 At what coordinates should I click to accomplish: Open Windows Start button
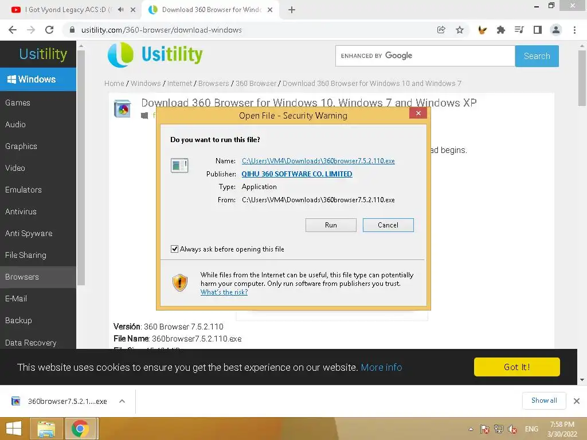coord(14,429)
